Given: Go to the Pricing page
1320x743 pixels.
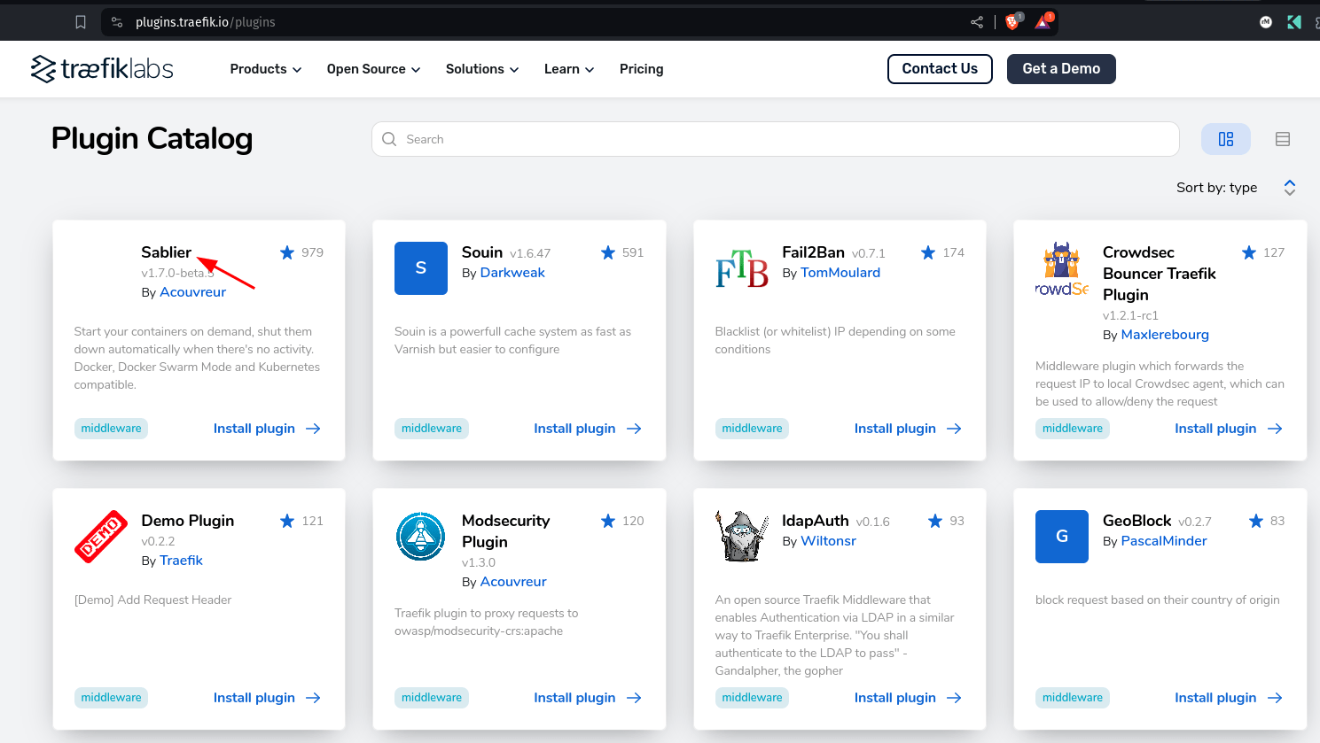Looking at the screenshot, I should (x=642, y=69).
